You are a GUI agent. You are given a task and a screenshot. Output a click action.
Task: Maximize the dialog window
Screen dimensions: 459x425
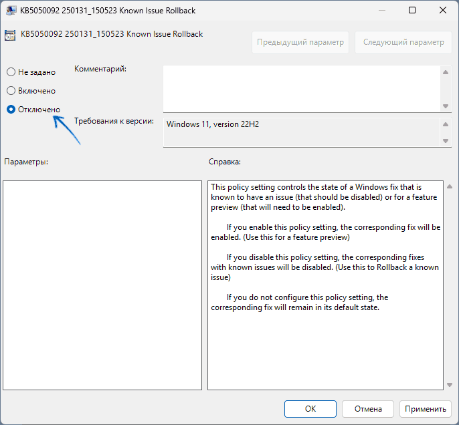click(x=412, y=10)
